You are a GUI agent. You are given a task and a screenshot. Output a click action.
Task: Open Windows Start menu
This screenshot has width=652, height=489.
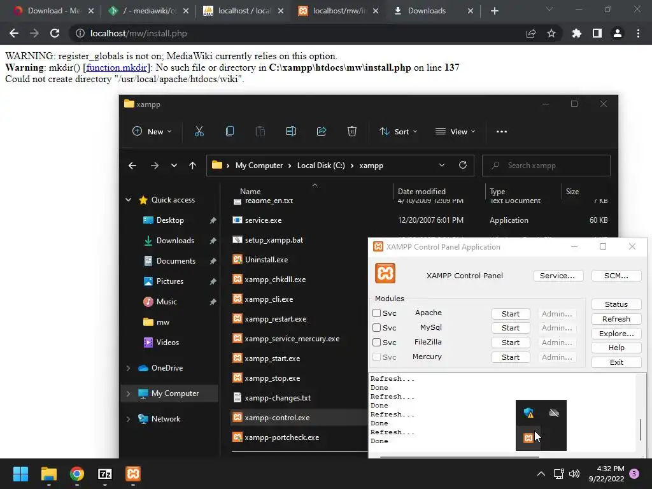pyautogui.click(x=20, y=474)
